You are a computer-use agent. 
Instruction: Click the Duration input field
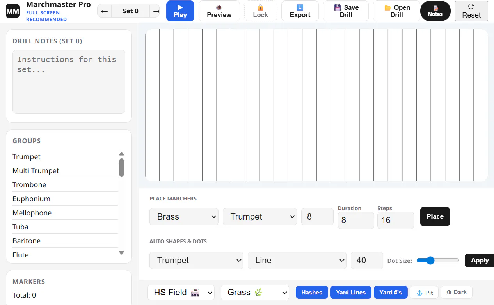point(356,220)
